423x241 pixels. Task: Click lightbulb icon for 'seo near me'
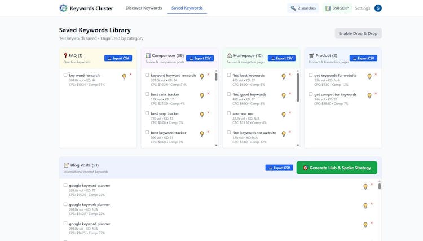tap(284, 115)
